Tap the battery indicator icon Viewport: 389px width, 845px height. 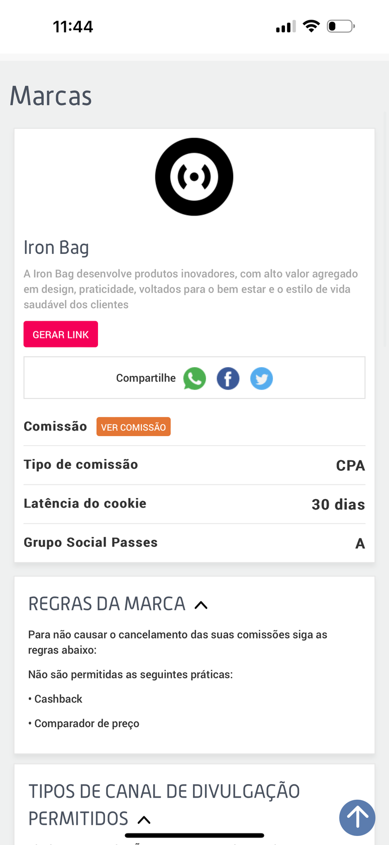coord(340,26)
